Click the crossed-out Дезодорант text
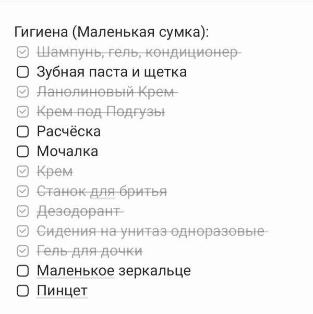This screenshot has width=313, height=314. pyautogui.click(x=79, y=211)
